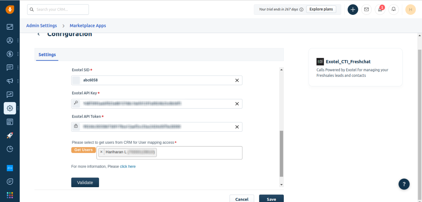Click the settings form scrollbar down arrow
This screenshot has width=422, height=202.
(x=281, y=185)
